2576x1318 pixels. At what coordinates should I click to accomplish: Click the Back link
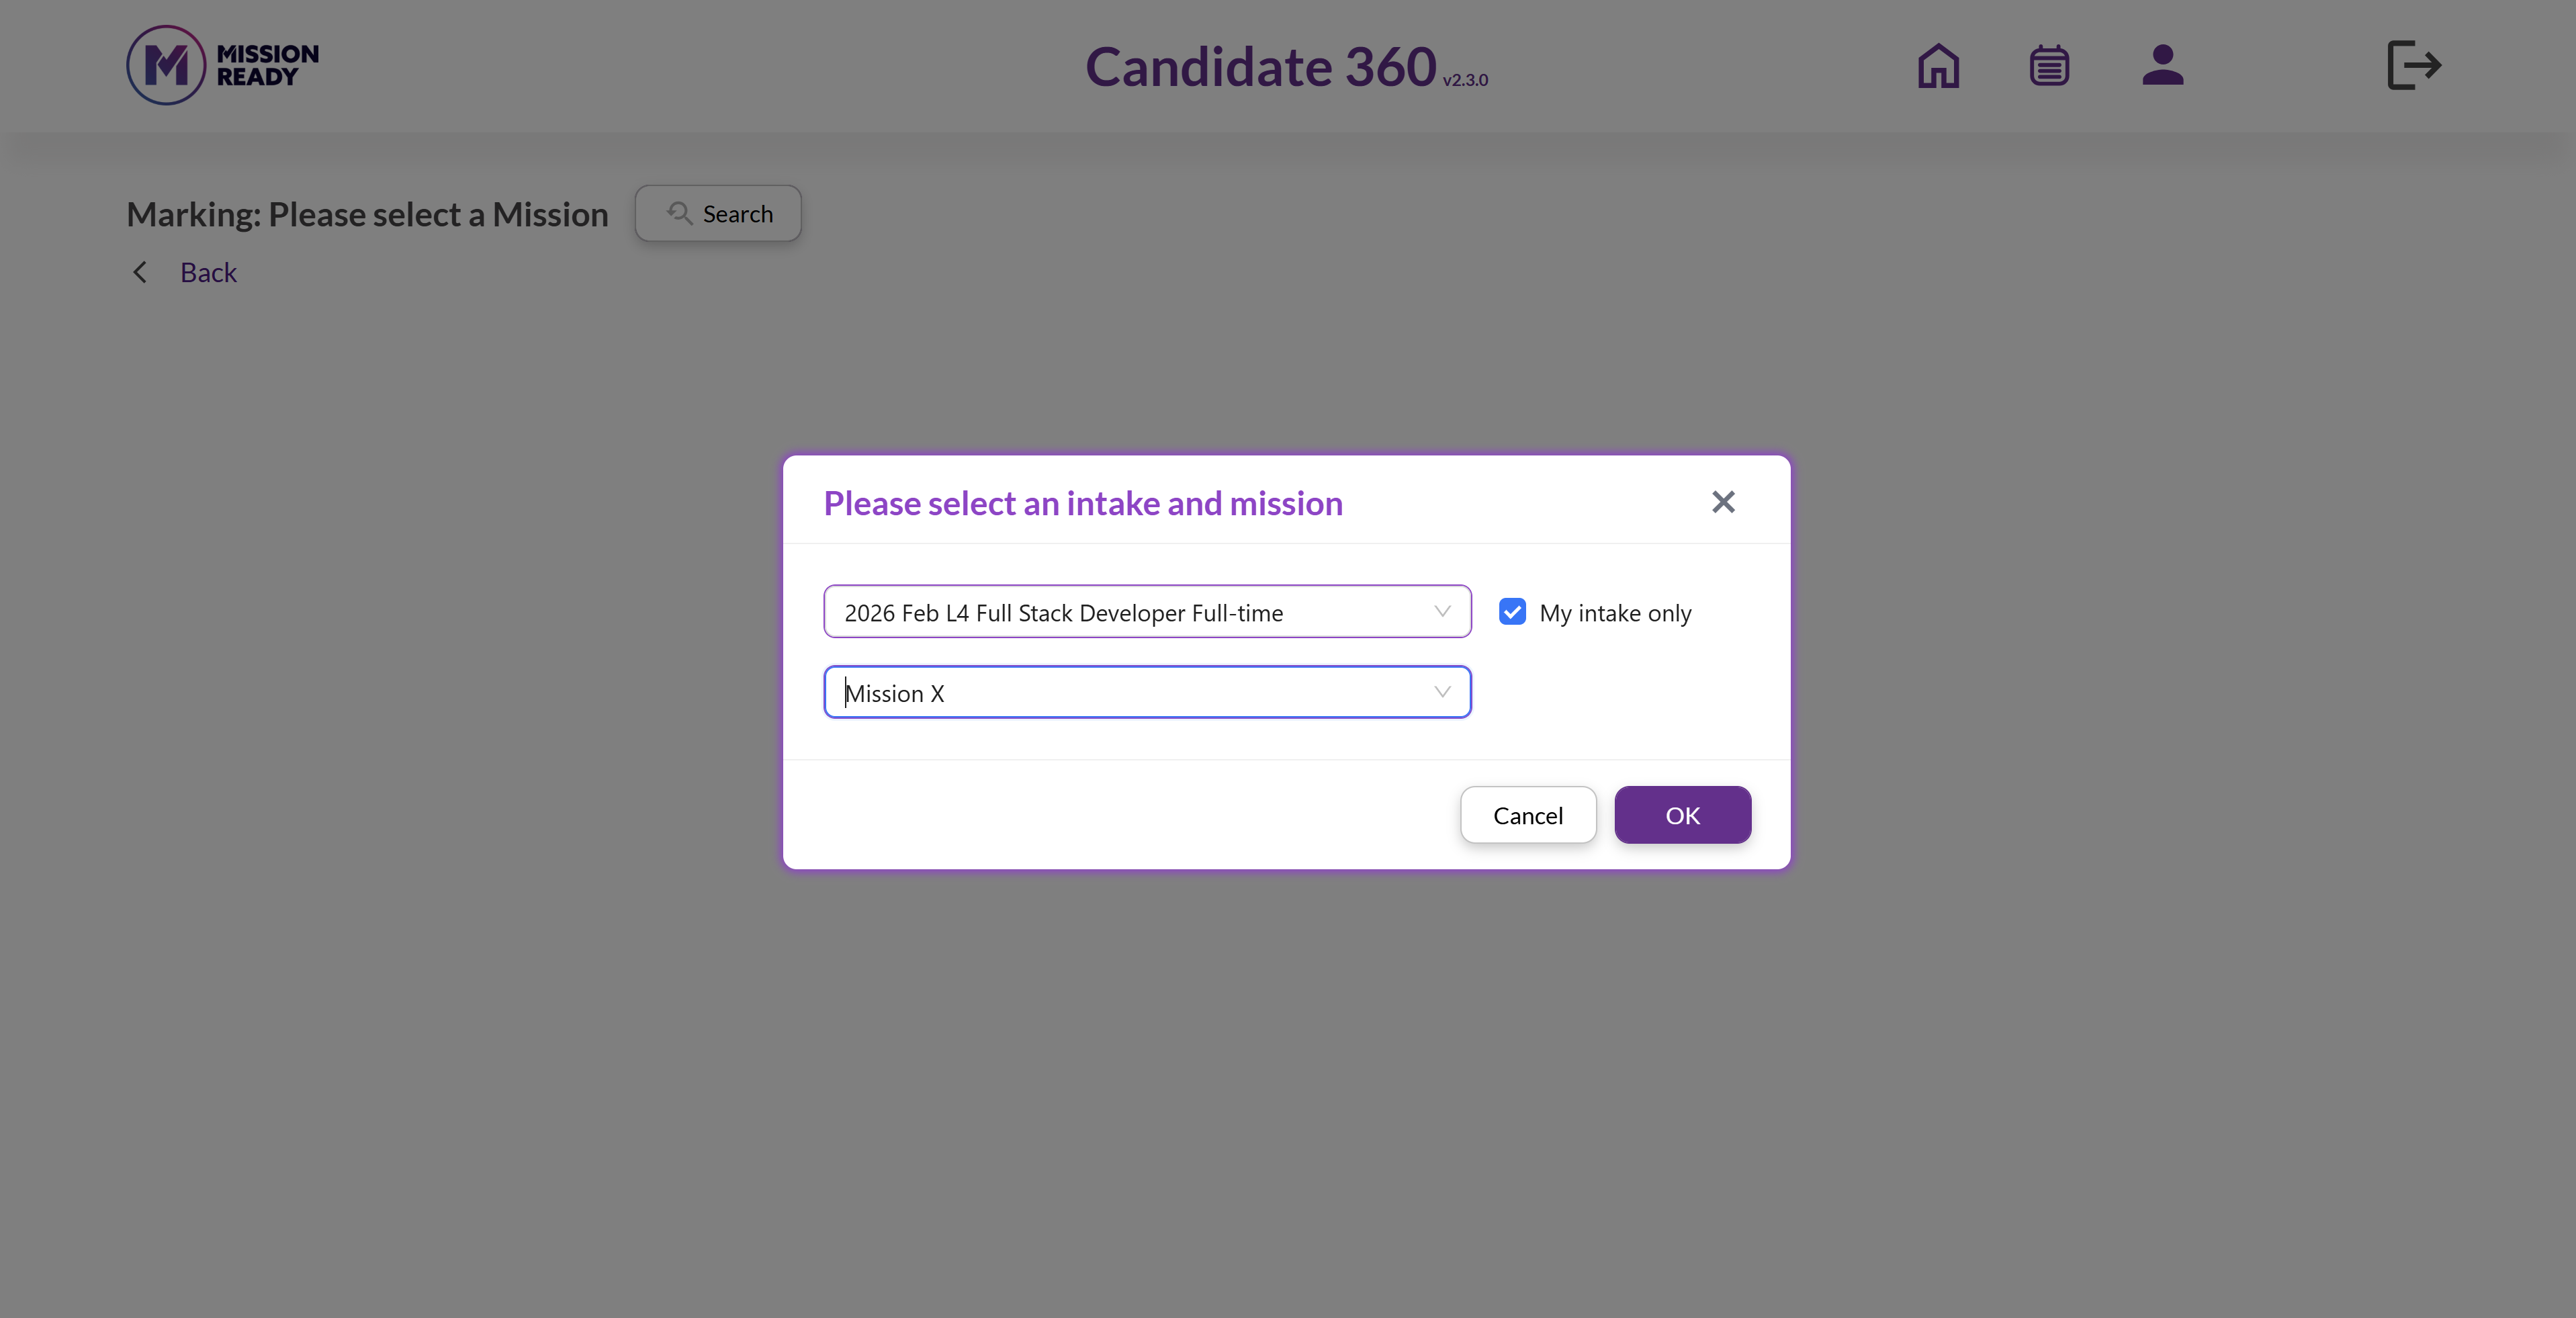[208, 272]
